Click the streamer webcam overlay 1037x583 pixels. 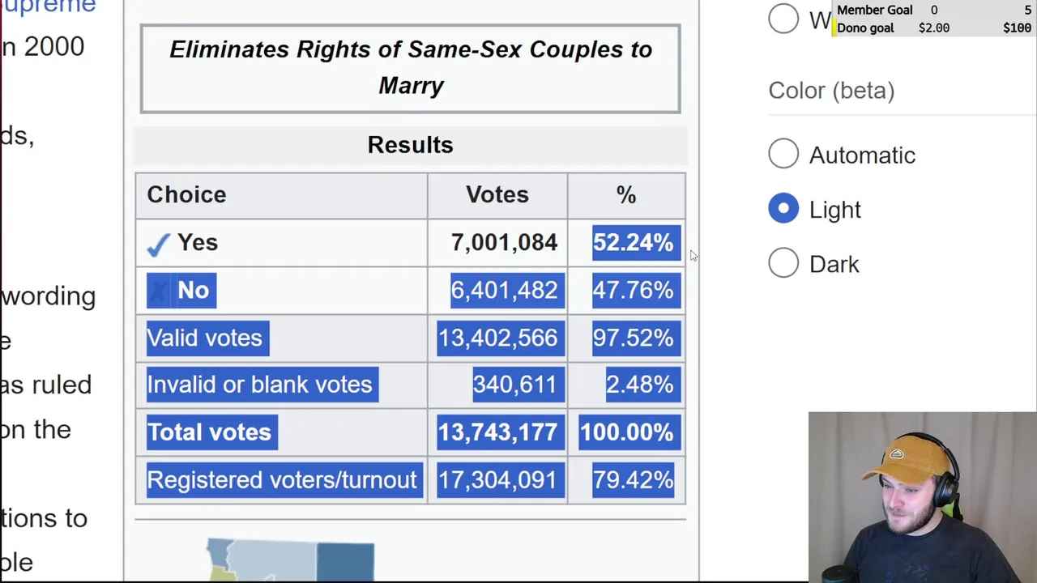point(922,497)
